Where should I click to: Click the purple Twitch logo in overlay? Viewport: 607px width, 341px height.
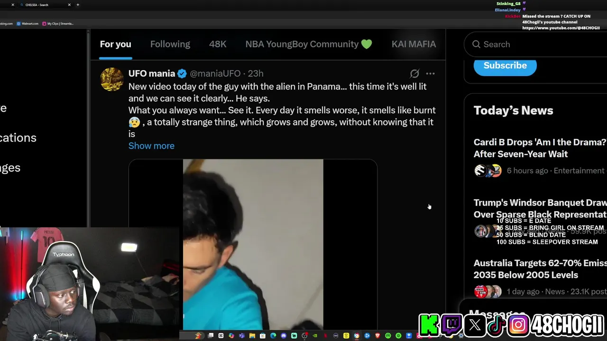point(452,325)
